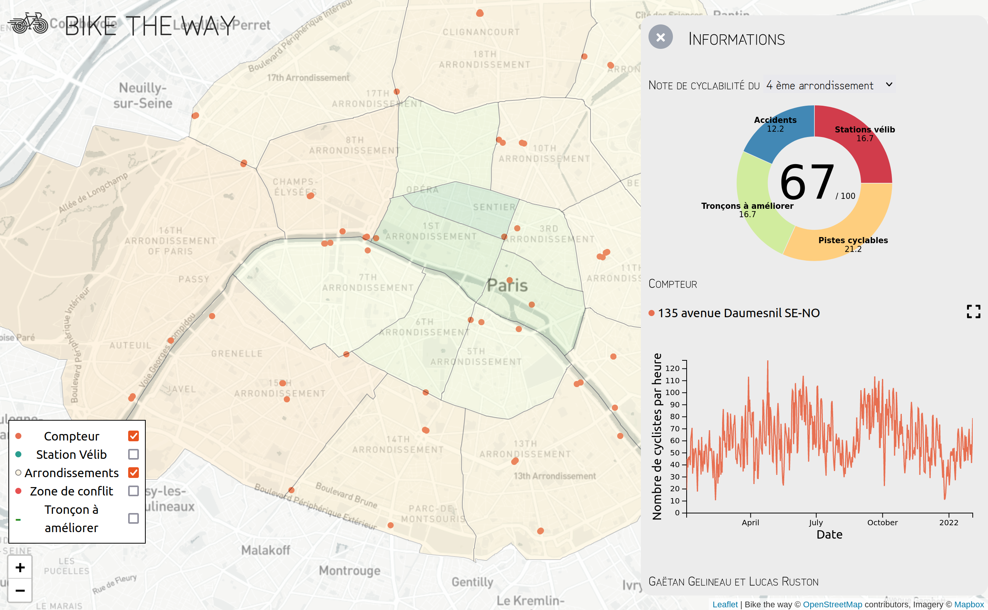
Task: Click the counter marker under the Paris label
Action: click(532, 305)
